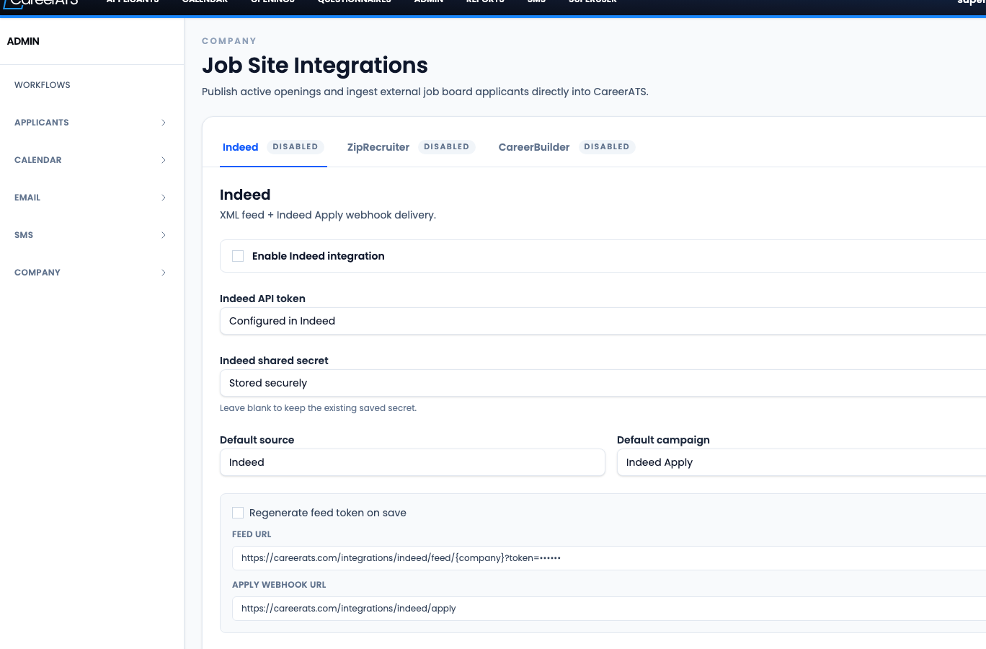This screenshot has width=986, height=649.
Task: Click 'Leave blank to keep the existing saved secret' hint
Action: pos(318,408)
